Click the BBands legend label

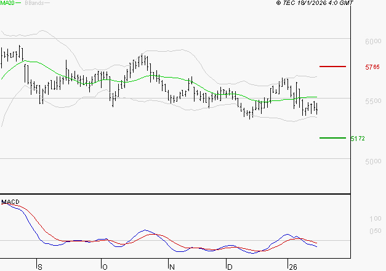click(34, 3)
